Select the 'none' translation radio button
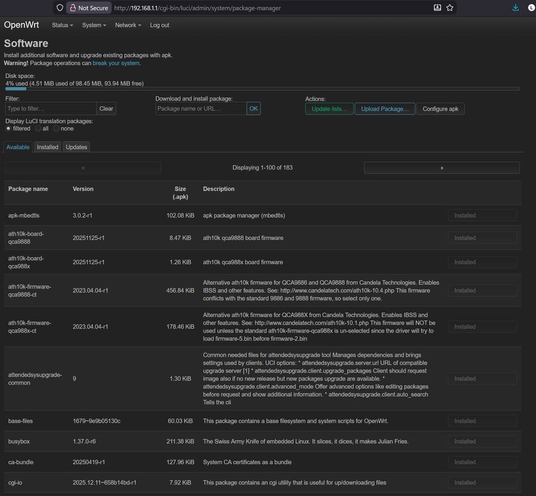 tap(56, 128)
